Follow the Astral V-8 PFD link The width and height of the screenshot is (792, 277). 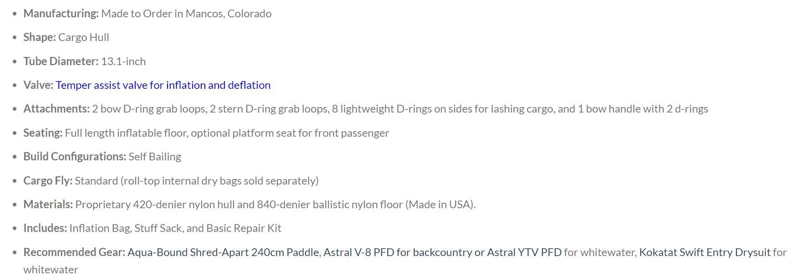[x=359, y=252]
